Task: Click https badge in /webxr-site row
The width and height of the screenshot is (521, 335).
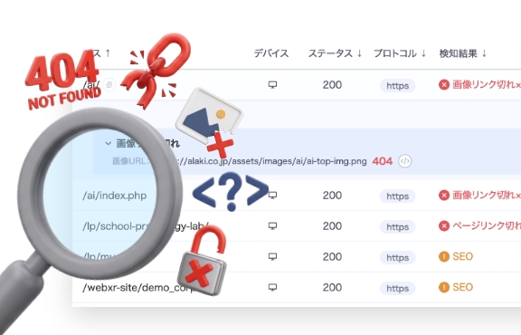Action: [x=397, y=288]
